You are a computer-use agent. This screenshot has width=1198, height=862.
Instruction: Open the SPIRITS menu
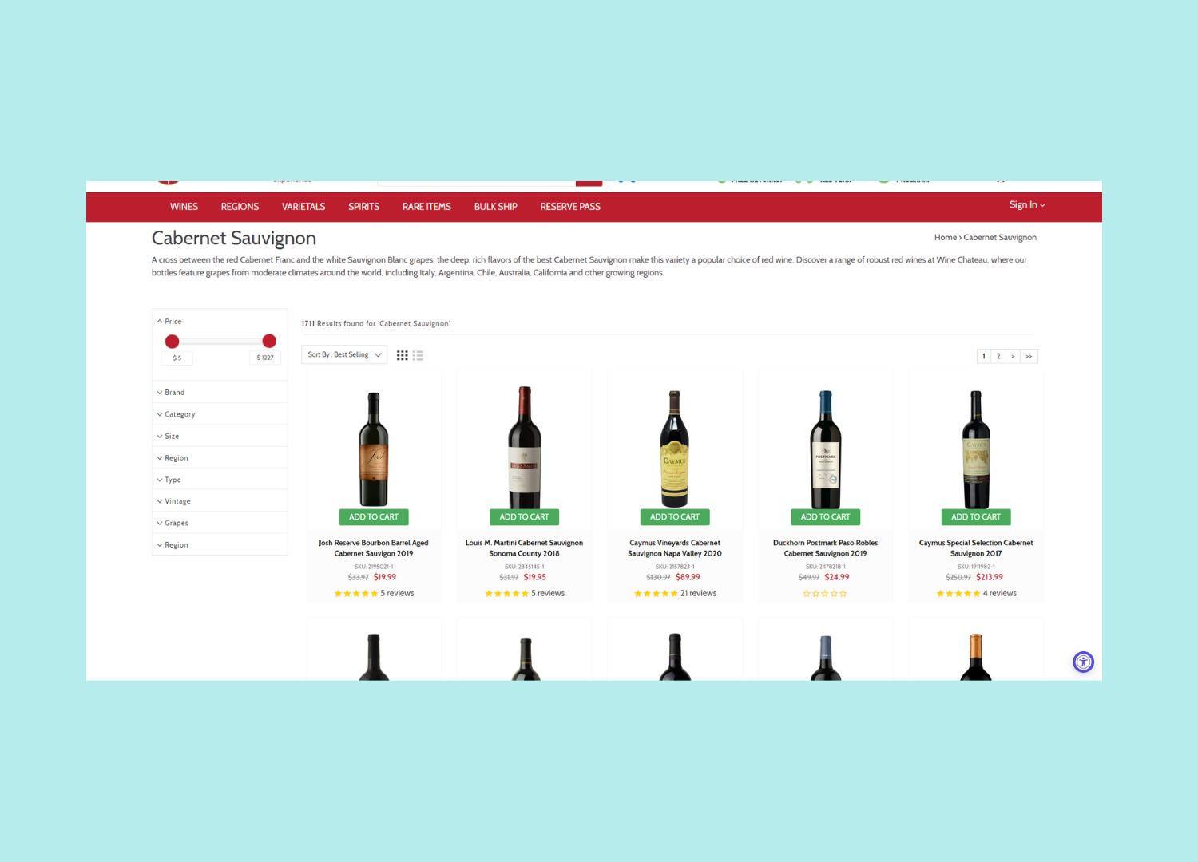tap(363, 207)
